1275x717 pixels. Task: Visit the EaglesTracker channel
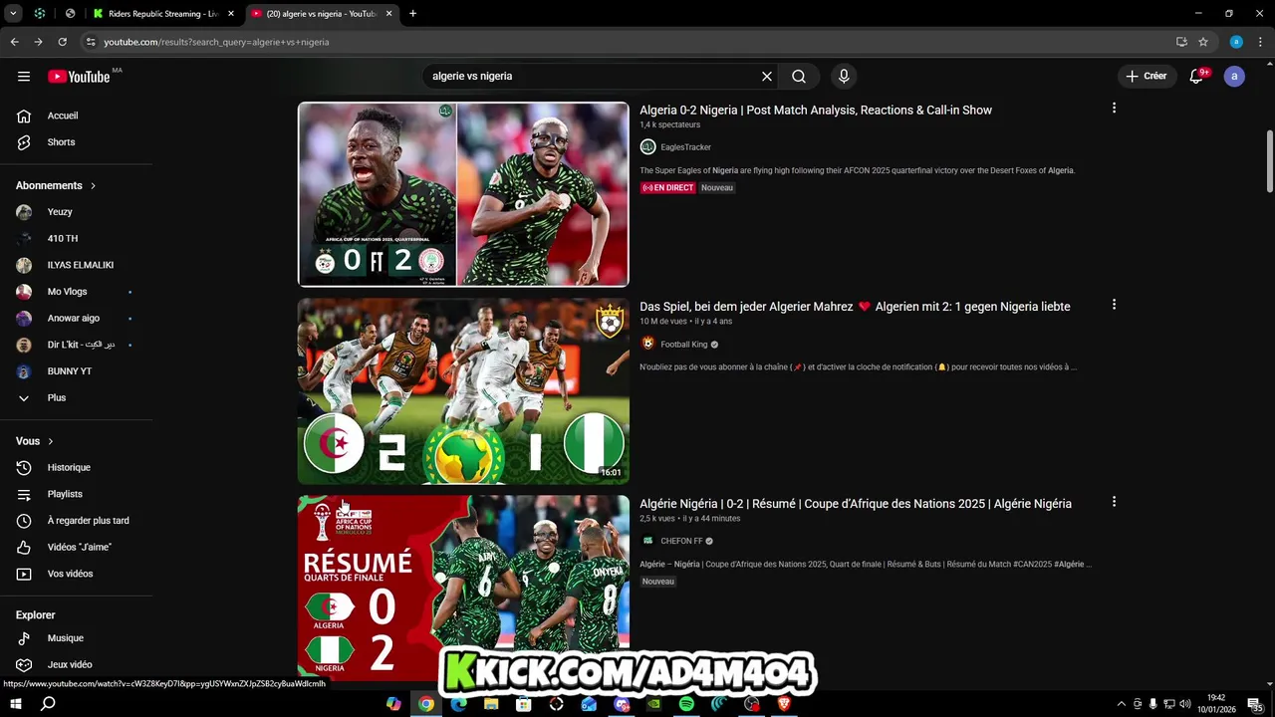coord(685,147)
